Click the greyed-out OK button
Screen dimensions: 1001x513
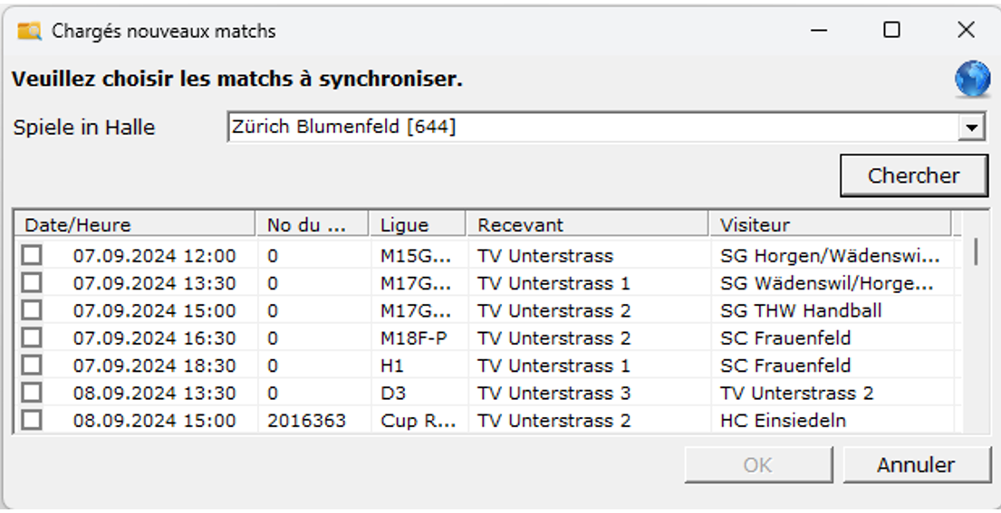coord(758,465)
